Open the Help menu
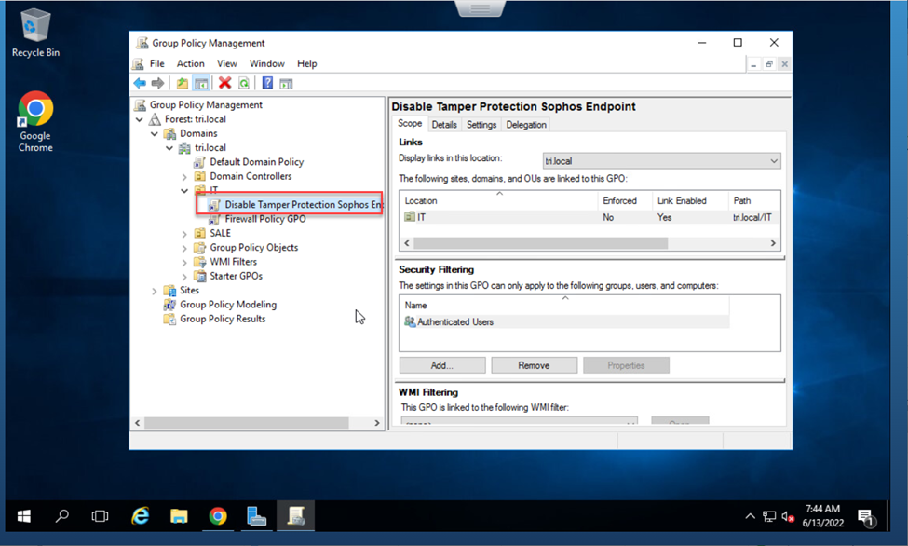Viewport: 908px width, 546px height. point(307,63)
